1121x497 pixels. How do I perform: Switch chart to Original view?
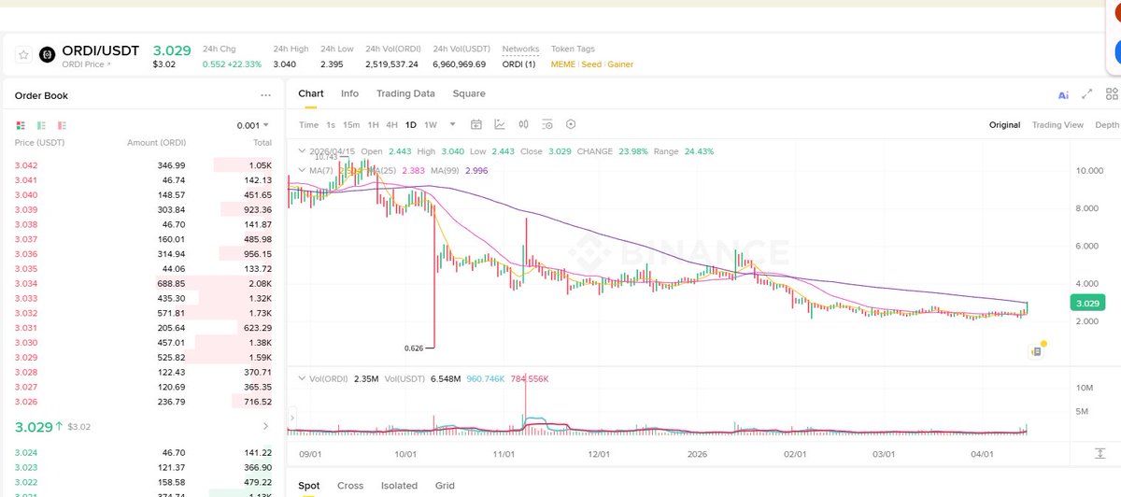click(x=1005, y=124)
